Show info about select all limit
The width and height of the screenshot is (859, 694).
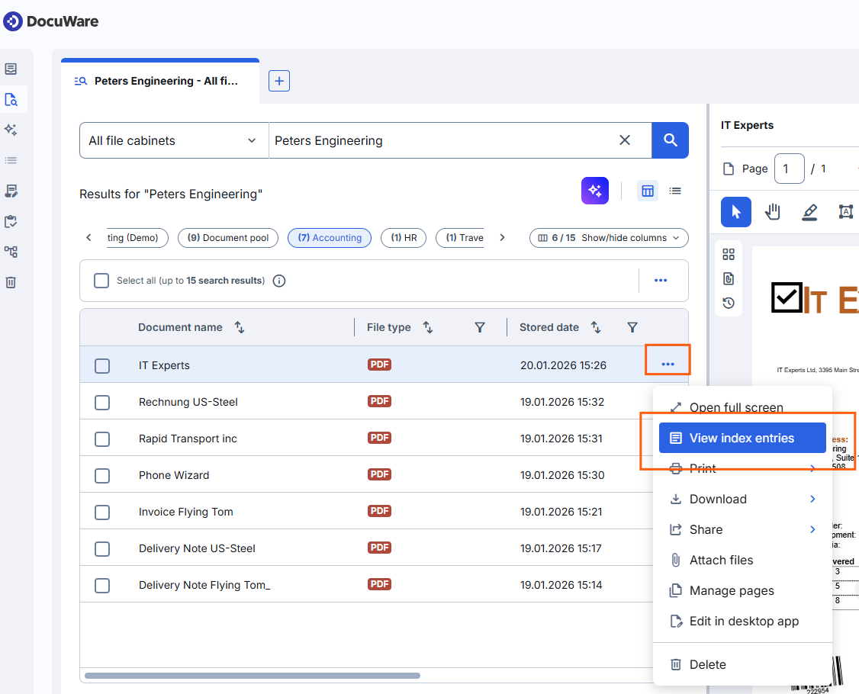tap(279, 281)
